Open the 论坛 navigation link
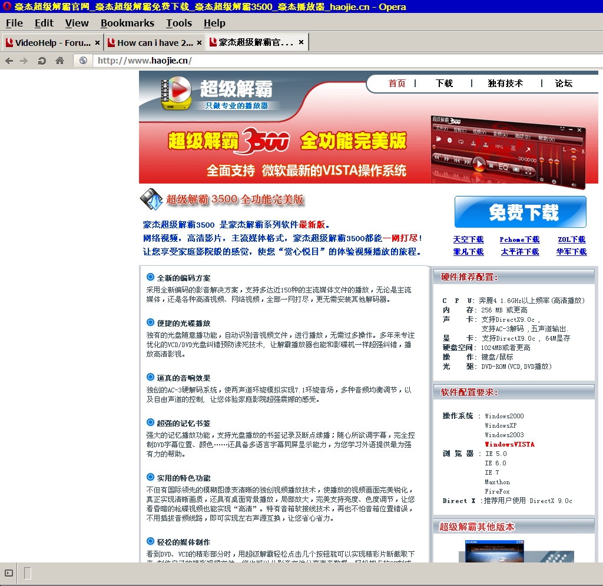The width and height of the screenshot is (603, 586). click(564, 84)
